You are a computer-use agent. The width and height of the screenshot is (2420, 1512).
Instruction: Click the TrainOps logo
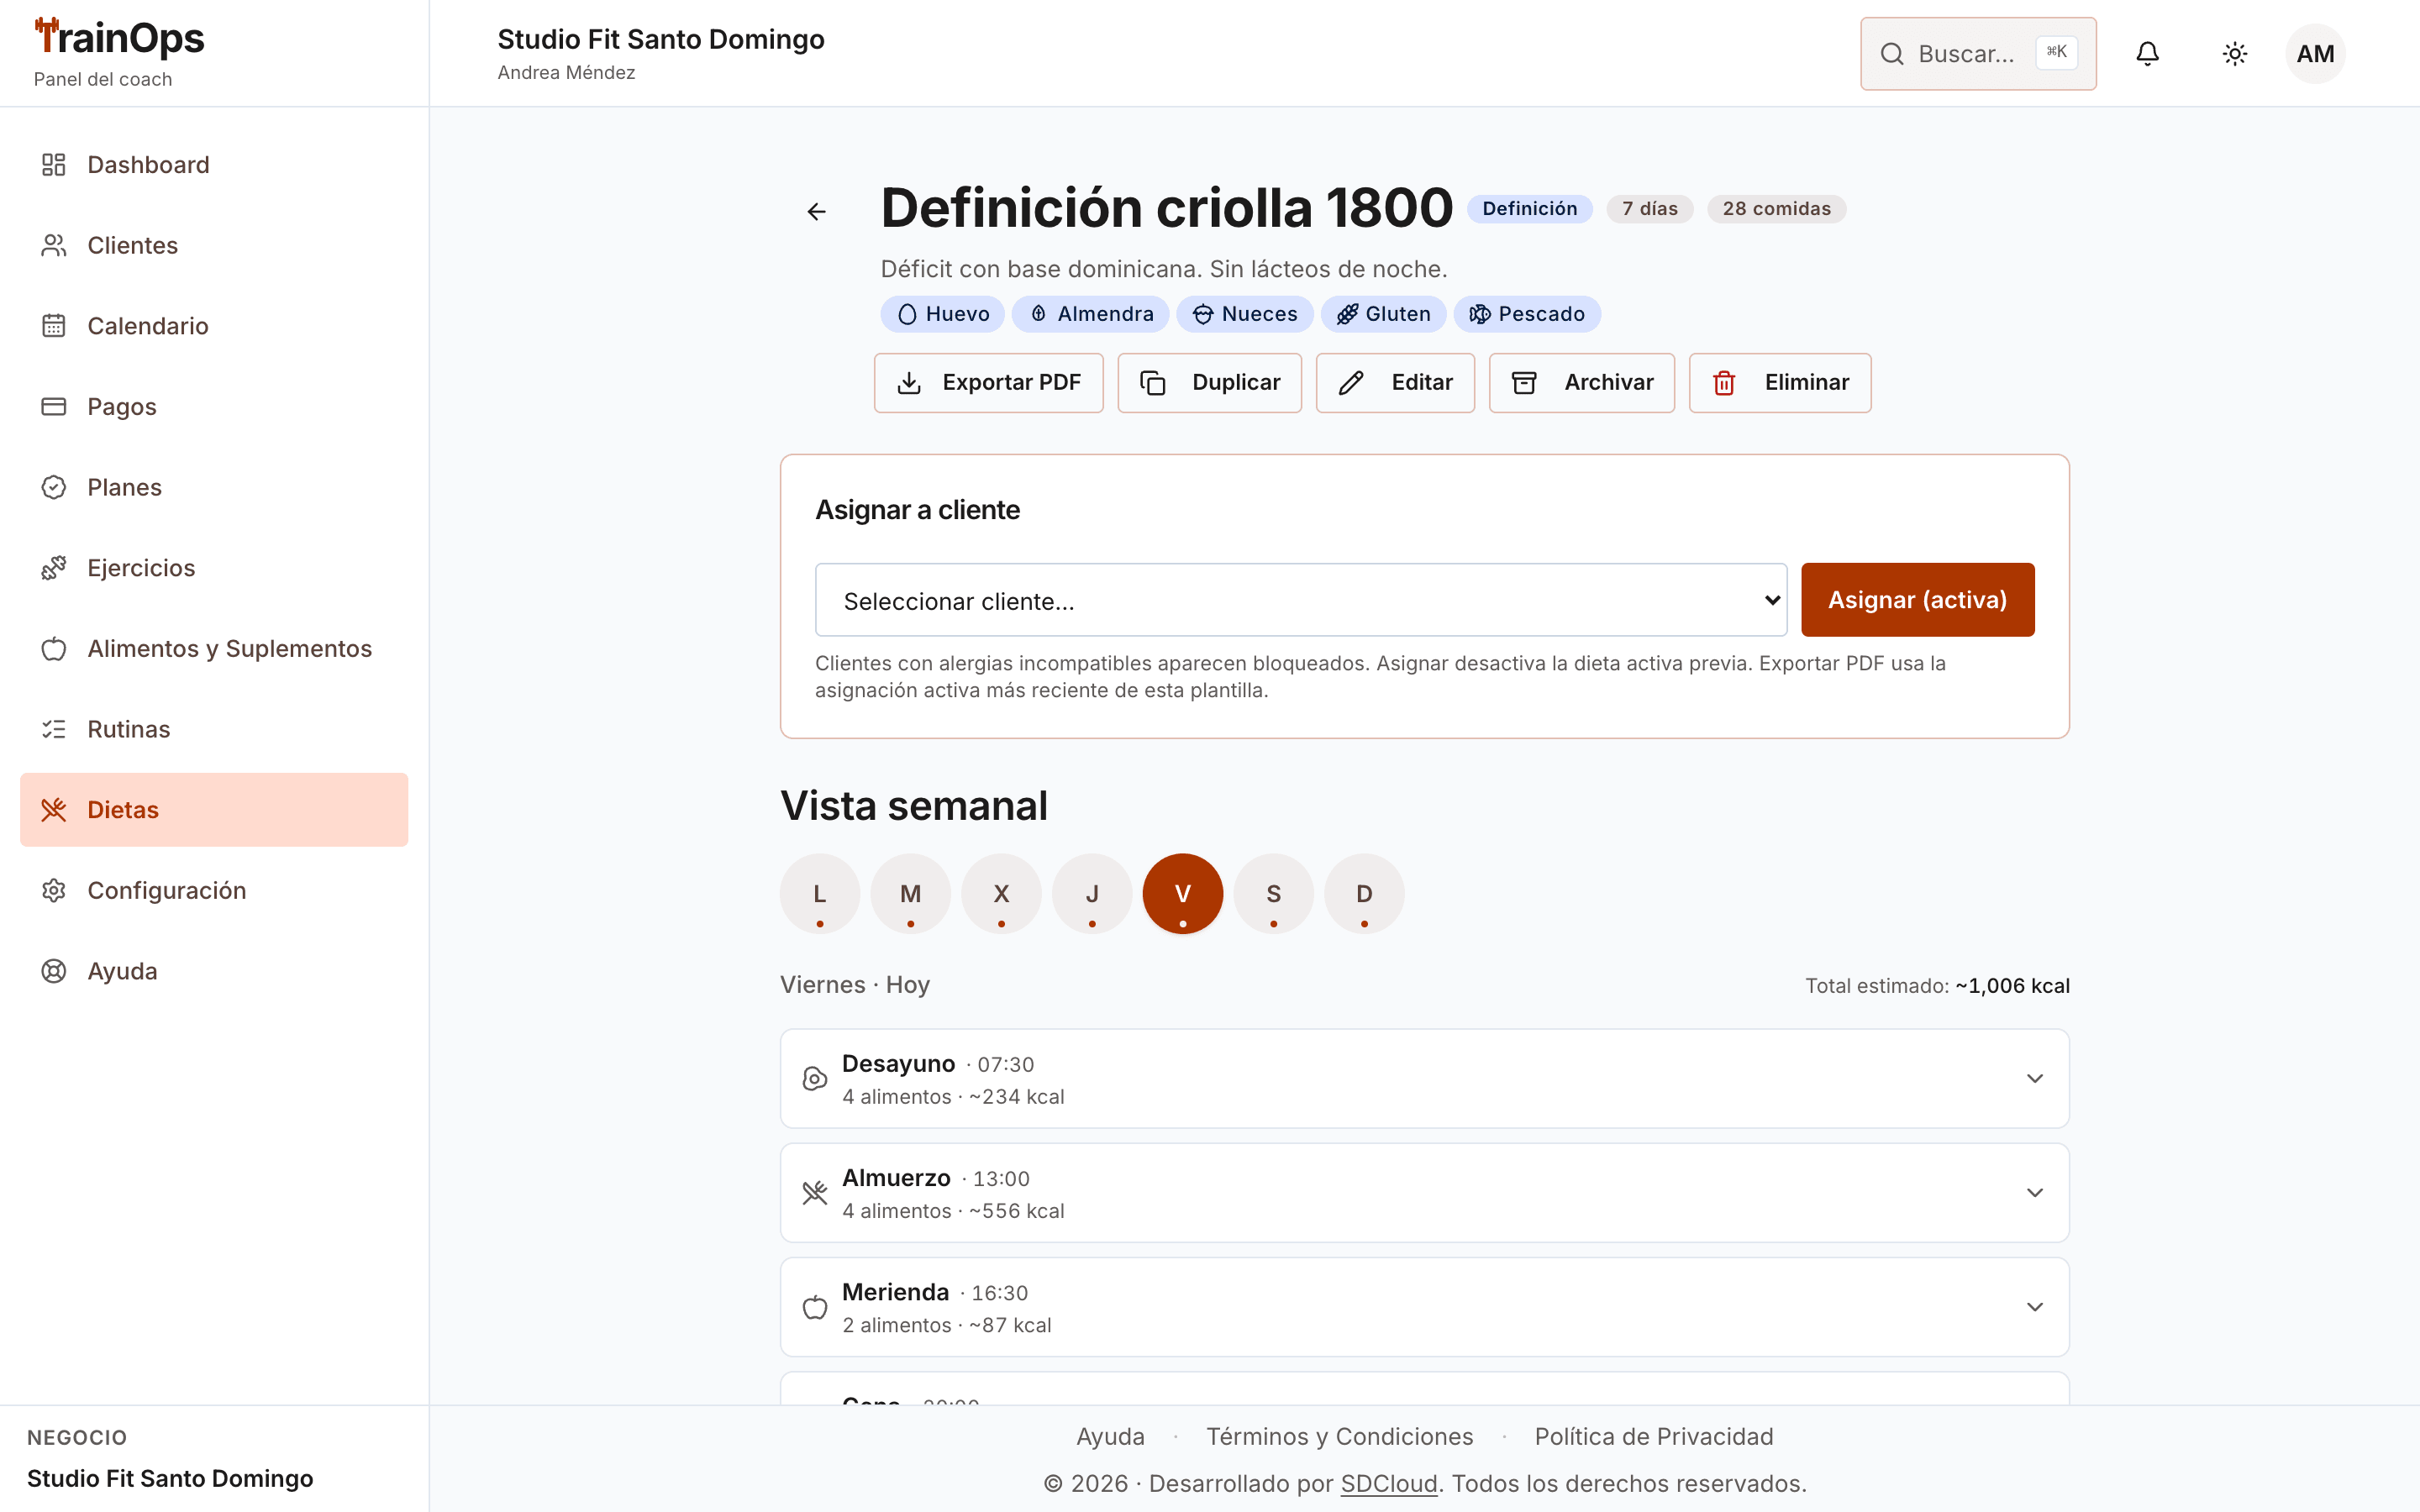(x=119, y=38)
